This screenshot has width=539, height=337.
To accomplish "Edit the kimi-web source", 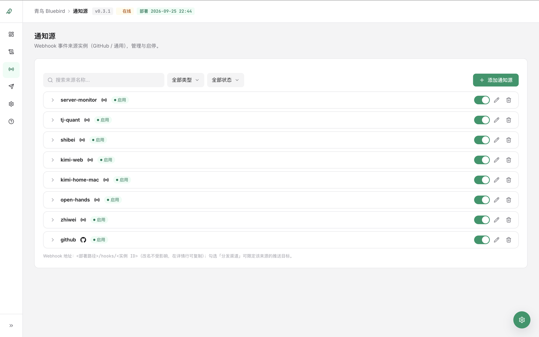I will pyautogui.click(x=497, y=160).
